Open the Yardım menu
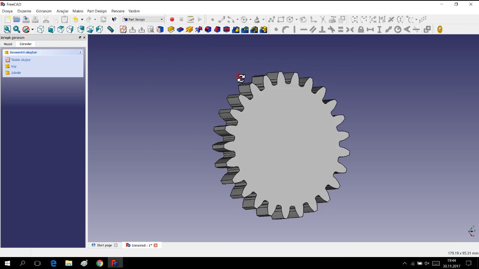The height and width of the screenshot is (269, 479). 134,11
